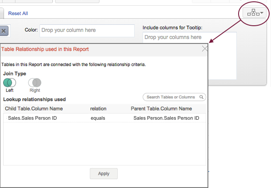Click the magnifier icon in search box

pyautogui.click(x=201, y=97)
